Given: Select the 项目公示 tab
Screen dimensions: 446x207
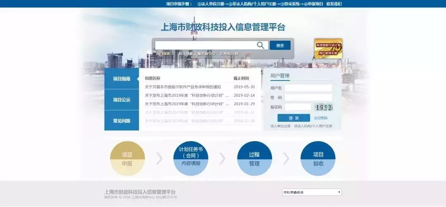Looking at the screenshot, I should pos(122,100).
